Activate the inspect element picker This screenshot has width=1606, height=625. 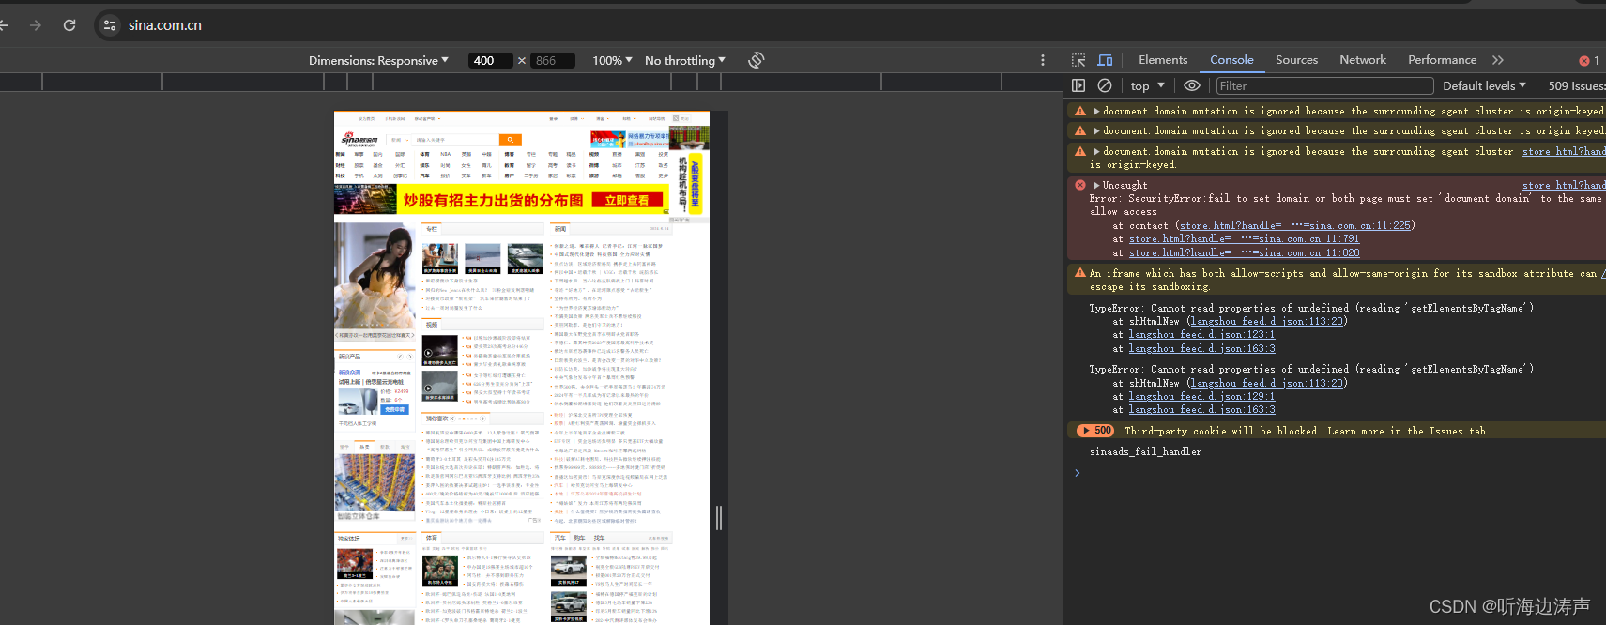1078,60
